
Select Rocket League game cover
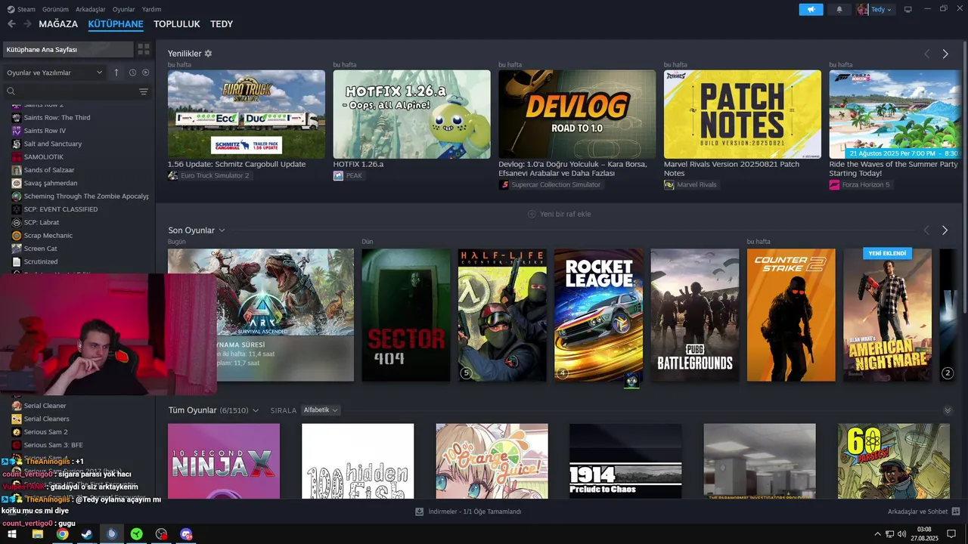pyautogui.click(x=598, y=315)
